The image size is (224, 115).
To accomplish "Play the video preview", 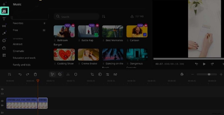I will pyautogui.click(x=204, y=64).
